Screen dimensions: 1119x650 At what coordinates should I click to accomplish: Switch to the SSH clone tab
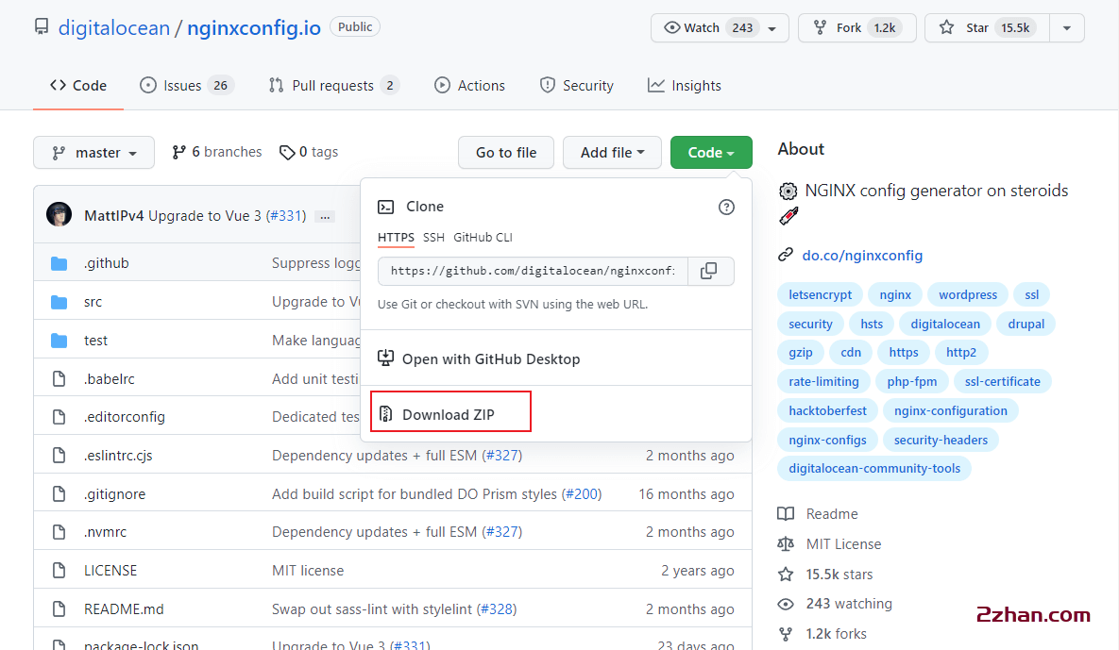[x=433, y=238]
